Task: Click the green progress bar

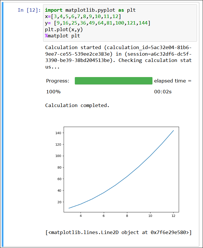Action: point(113,81)
